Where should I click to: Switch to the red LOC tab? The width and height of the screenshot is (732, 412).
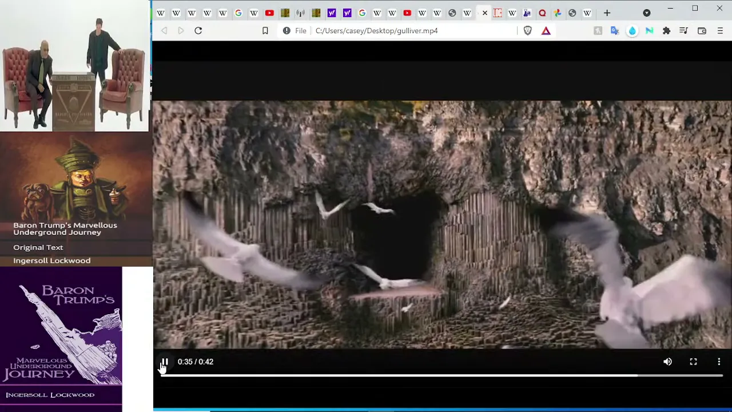click(x=498, y=13)
